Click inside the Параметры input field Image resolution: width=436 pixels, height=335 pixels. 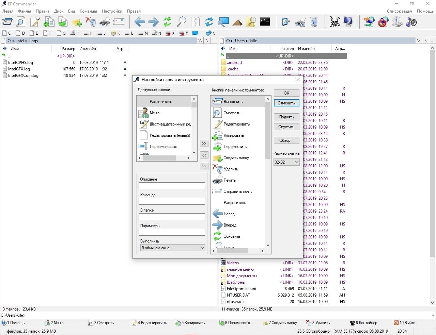click(x=172, y=232)
